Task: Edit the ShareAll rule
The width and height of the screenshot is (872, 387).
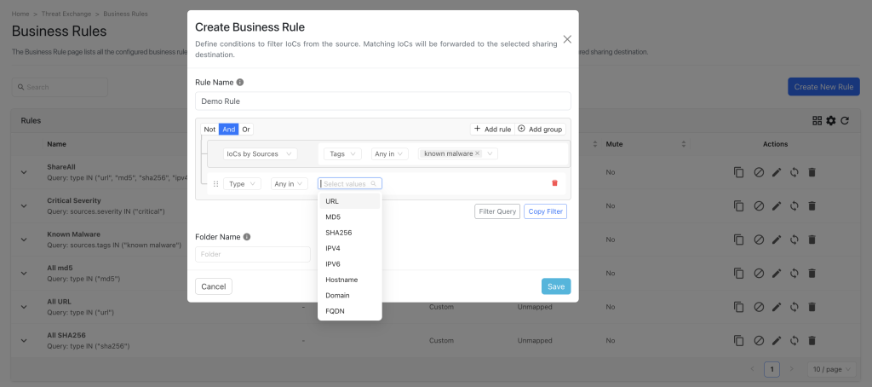Action: pyautogui.click(x=777, y=173)
